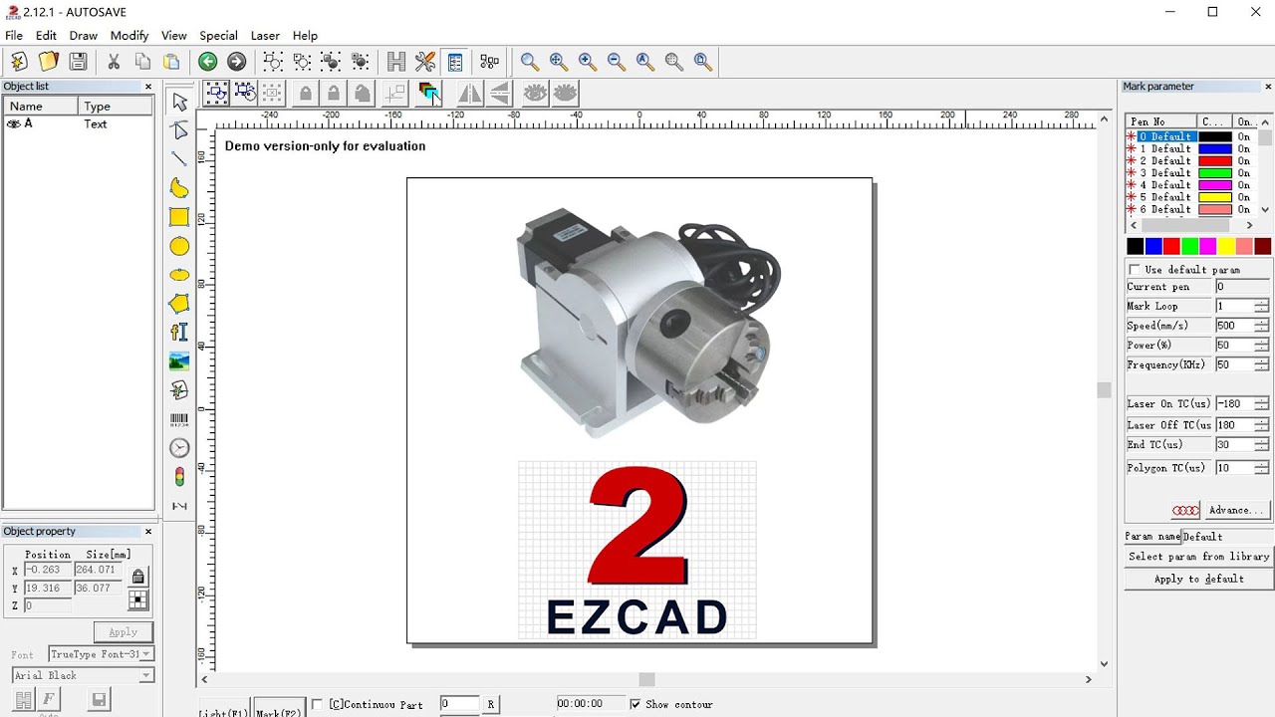Toggle the size aspect ratio lock icon

(x=138, y=576)
